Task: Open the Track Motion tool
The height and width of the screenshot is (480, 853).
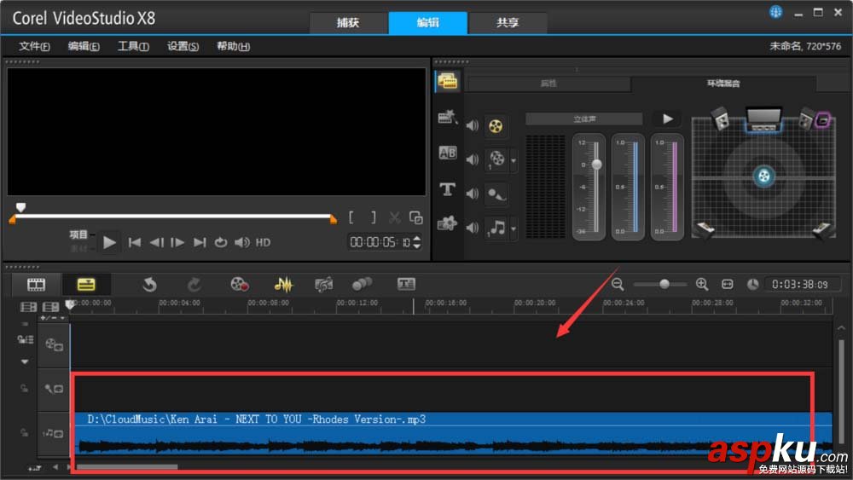Action: [x=362, y=284]
